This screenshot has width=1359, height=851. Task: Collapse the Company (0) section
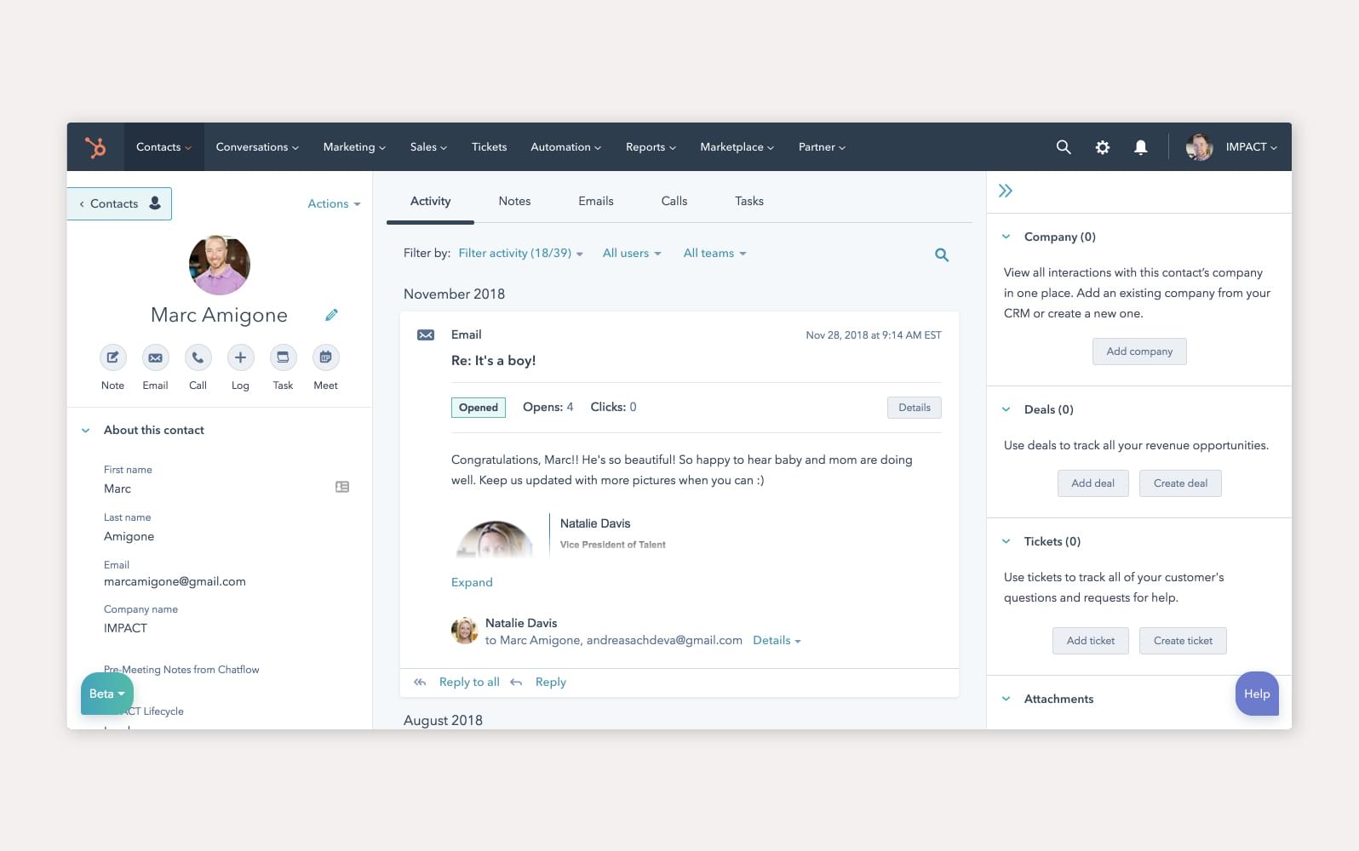click(1006, 237)
